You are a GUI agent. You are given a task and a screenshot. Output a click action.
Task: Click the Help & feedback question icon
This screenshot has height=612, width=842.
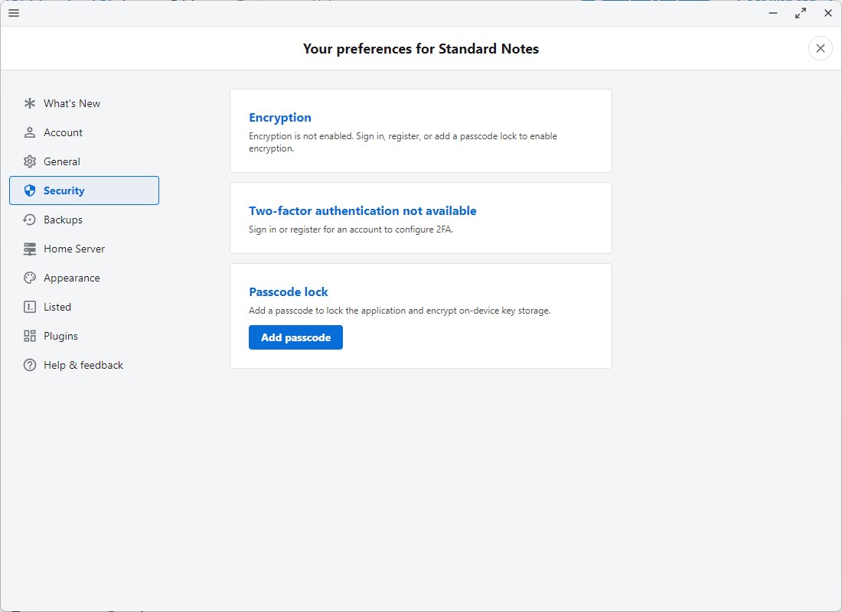point(30,365)
